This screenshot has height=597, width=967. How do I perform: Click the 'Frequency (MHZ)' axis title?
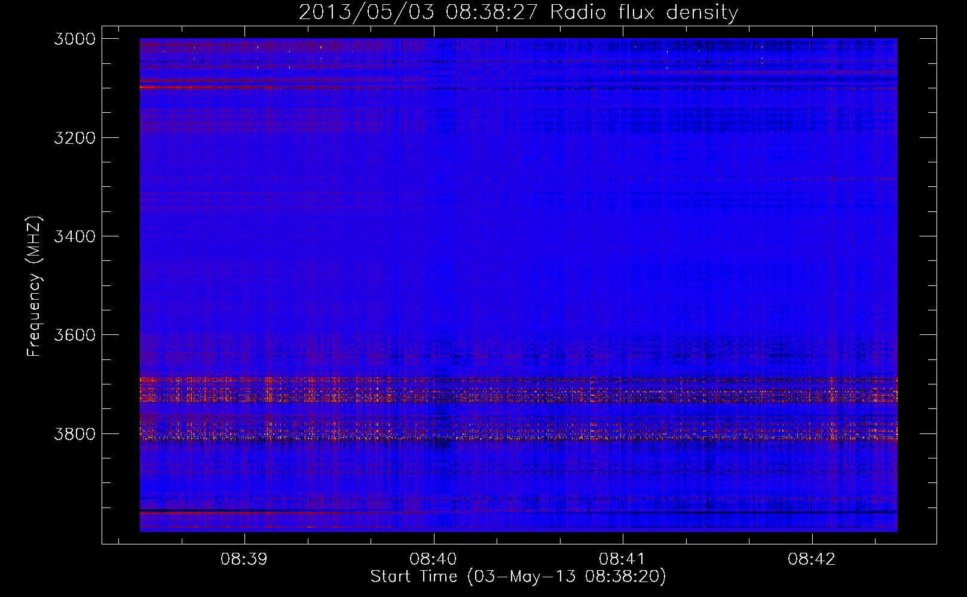(34, 287)
